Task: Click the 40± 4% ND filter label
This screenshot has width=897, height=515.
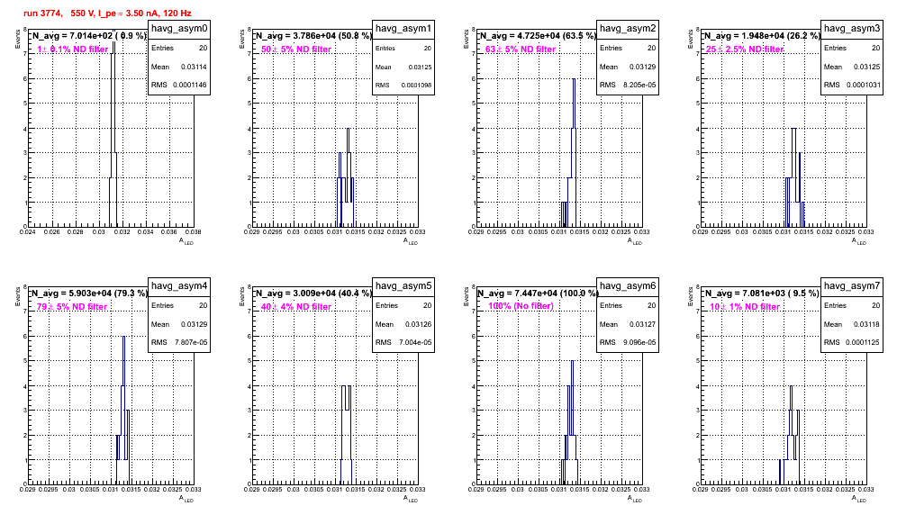Action: (x=296, y=307)
